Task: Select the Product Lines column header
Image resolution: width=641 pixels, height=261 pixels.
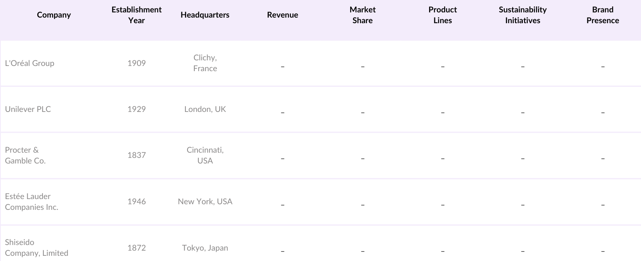Action: click(x=443, y=15)
